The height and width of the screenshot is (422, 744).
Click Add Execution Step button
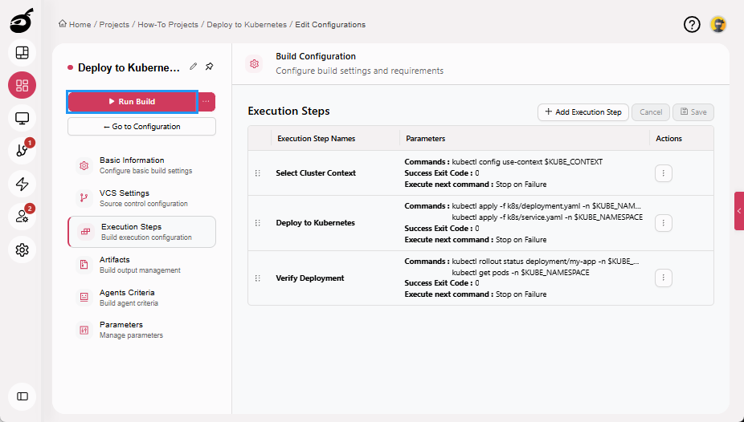click(583, 112)
